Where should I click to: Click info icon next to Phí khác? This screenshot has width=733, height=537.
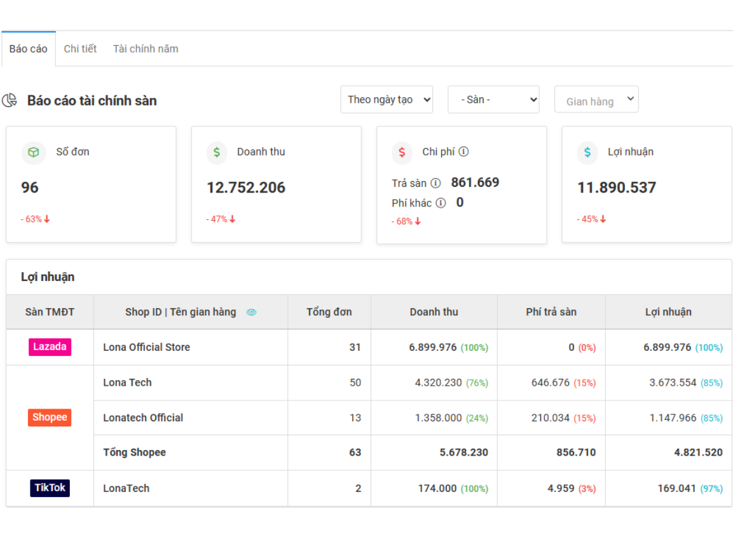pyautogui.click(x=441, y=203)
